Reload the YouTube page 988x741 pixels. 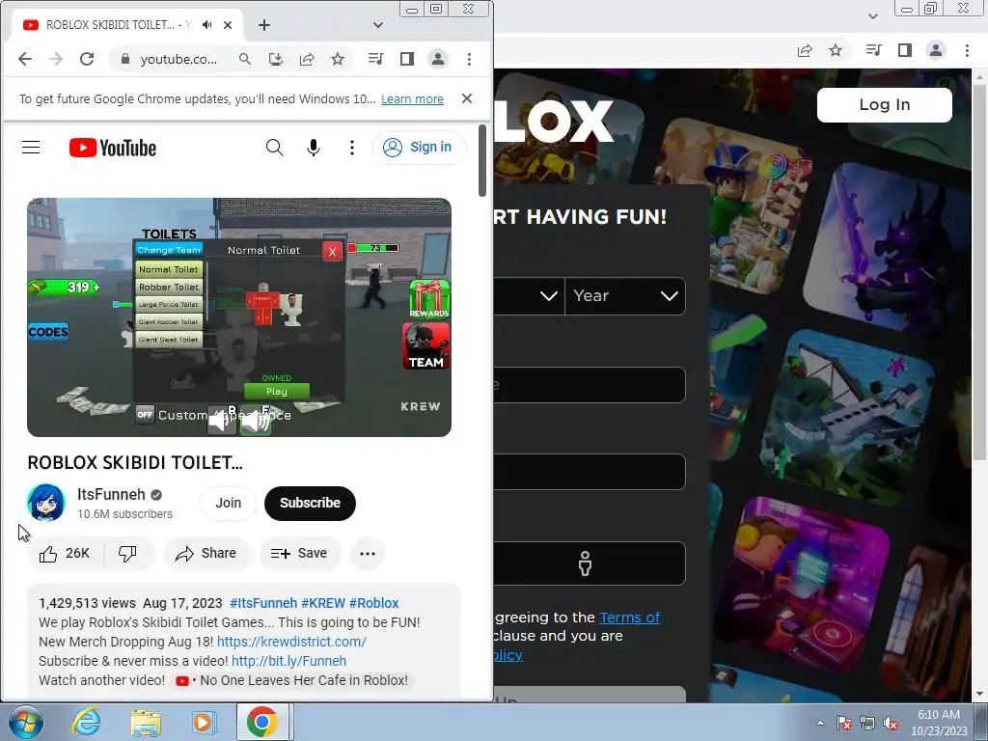(87, 59)
